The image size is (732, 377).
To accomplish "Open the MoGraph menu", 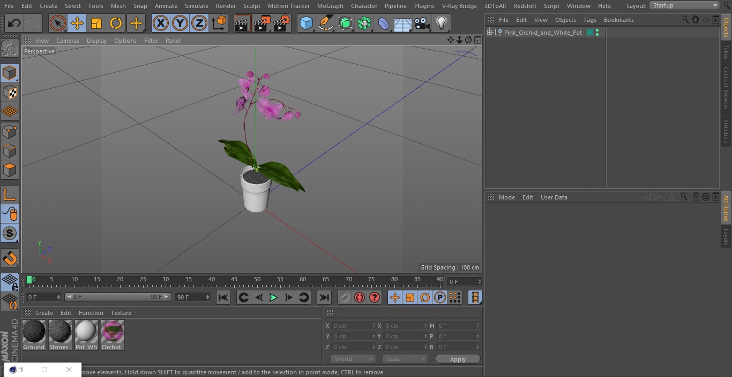I will [330, 6].
